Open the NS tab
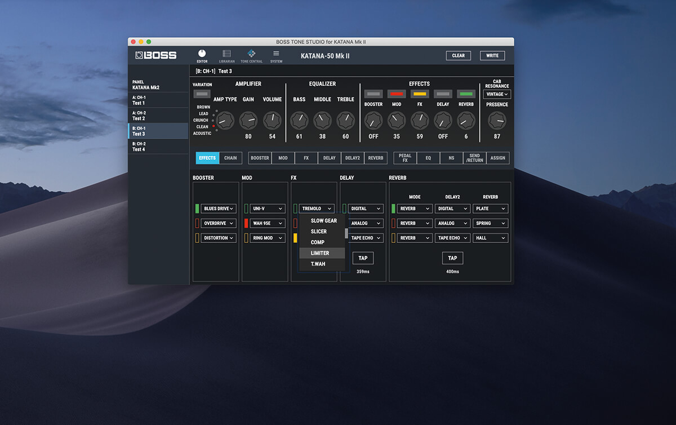The width and height of the screenshot is (676, 425). coord(451,158)
